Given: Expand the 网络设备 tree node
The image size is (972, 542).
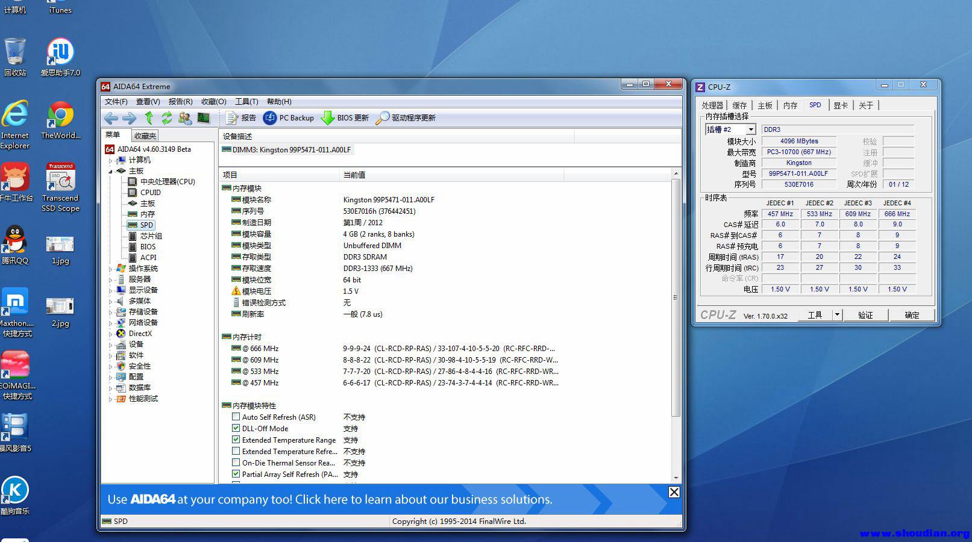Looking at the screenshot, I should point(110,323).
